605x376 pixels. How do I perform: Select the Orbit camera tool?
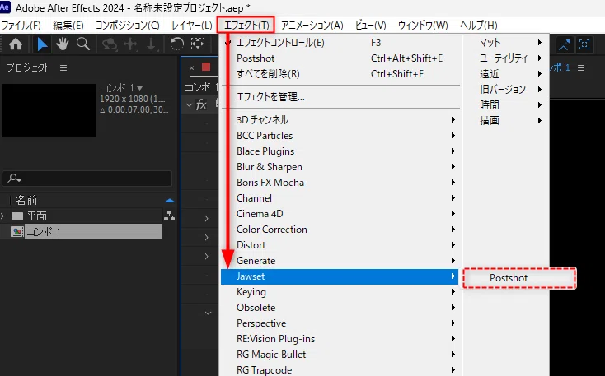click(x=110, y=44)
